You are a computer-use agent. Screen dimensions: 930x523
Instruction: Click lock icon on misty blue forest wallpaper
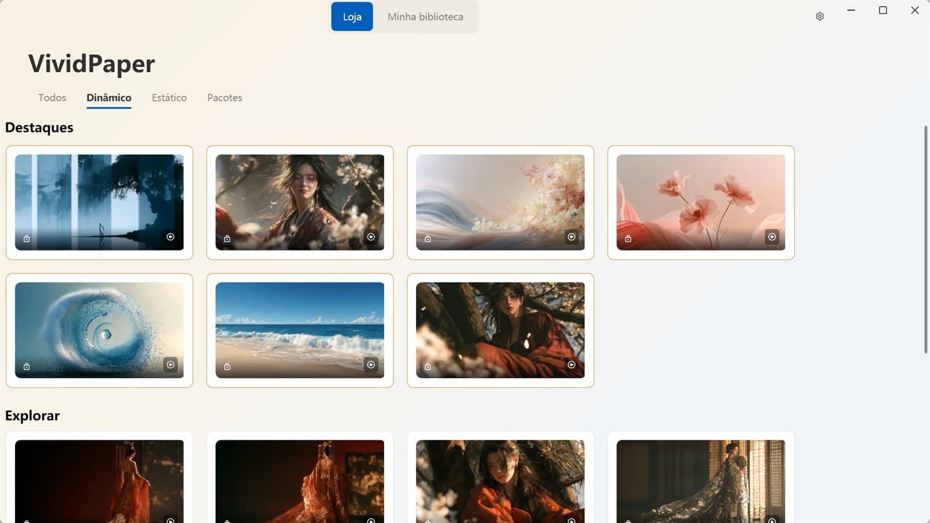27,239
